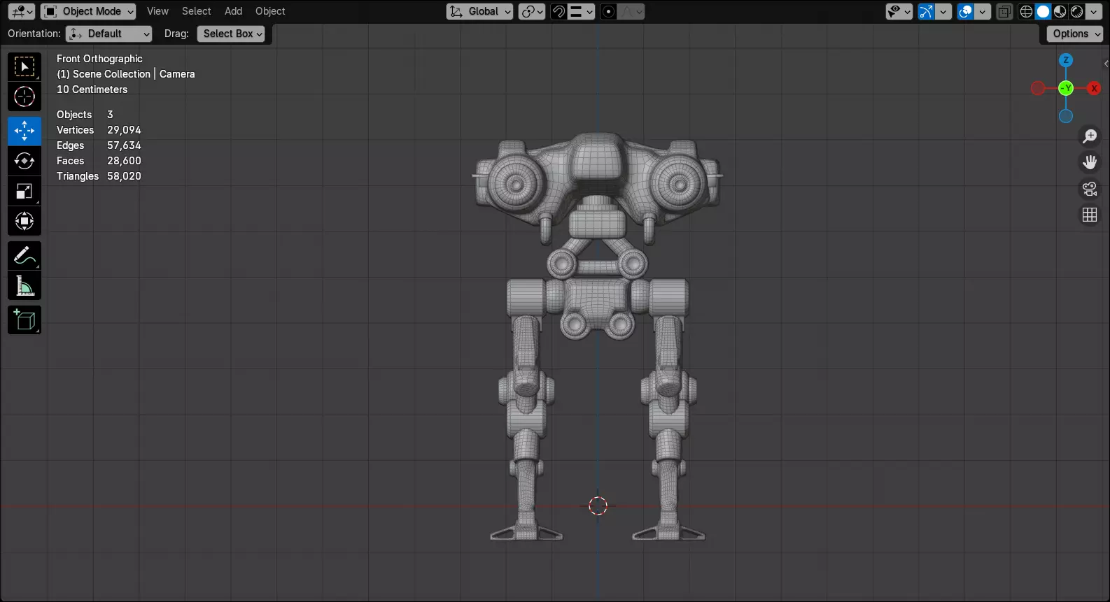Activate the Transform tool

click(24, 221)
